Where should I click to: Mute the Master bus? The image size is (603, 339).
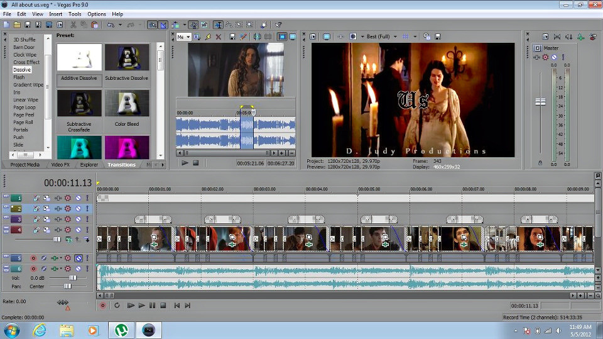pyautogui.click(x=554, y=57)
